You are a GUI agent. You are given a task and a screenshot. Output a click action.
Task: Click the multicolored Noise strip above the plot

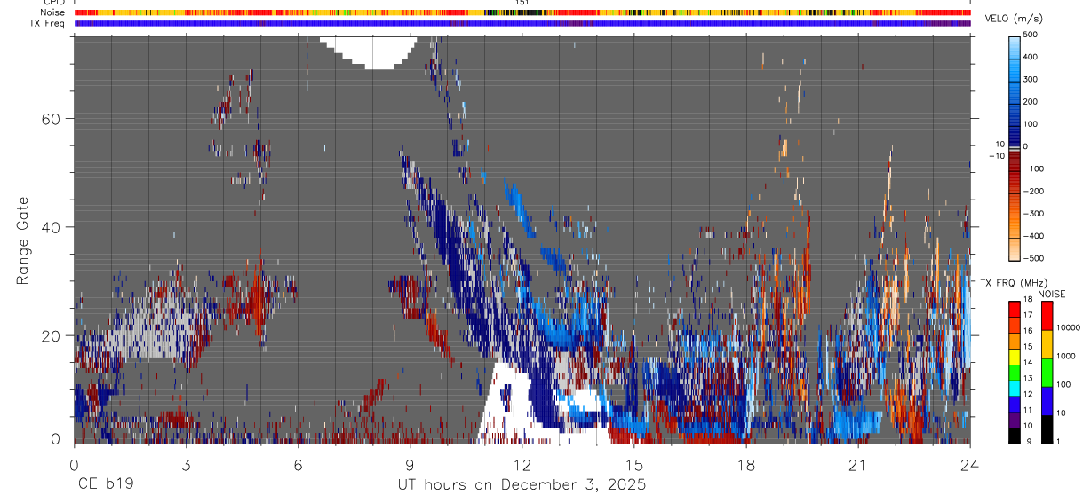(522, 12)
